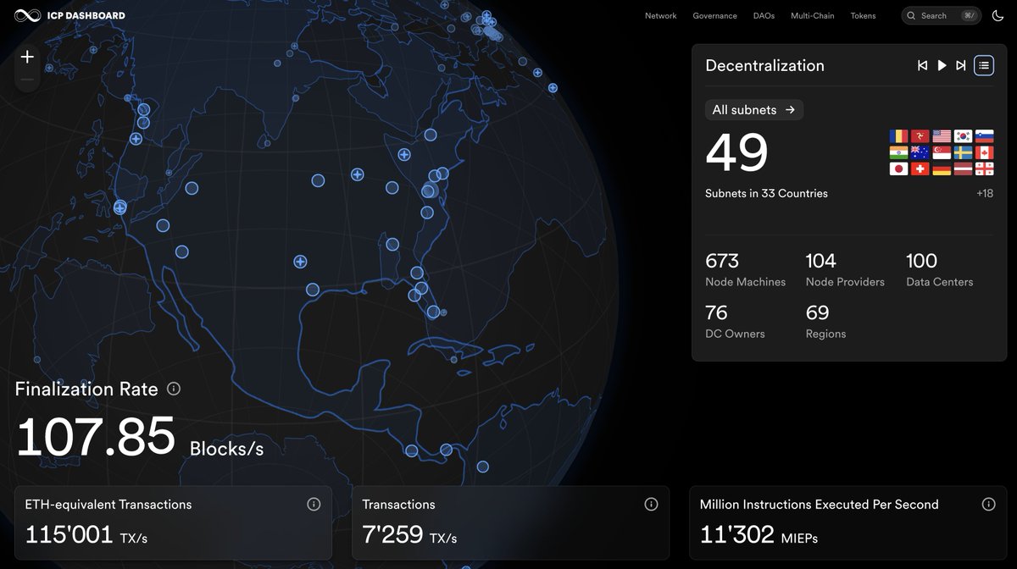1017x569 pixels.
Task: Open 104 Node Providers stat
Action: pyautogui.click(x=845, y=270)
